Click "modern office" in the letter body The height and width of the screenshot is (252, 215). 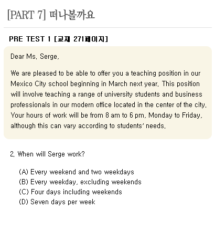tap(91, 105)
